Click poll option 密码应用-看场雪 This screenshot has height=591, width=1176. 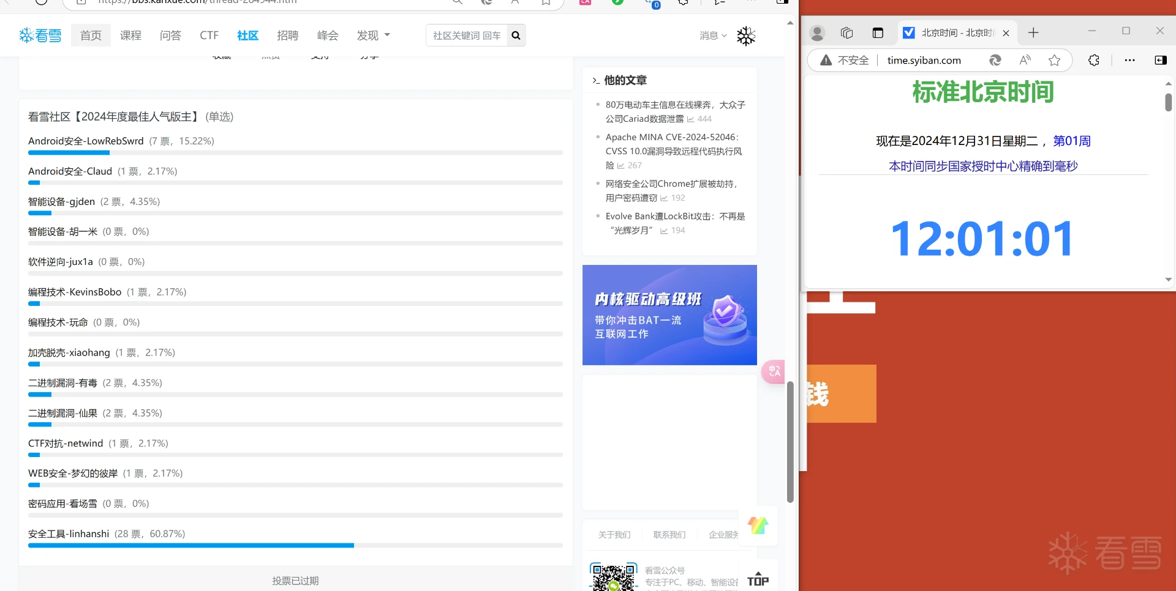click(62, 504)
